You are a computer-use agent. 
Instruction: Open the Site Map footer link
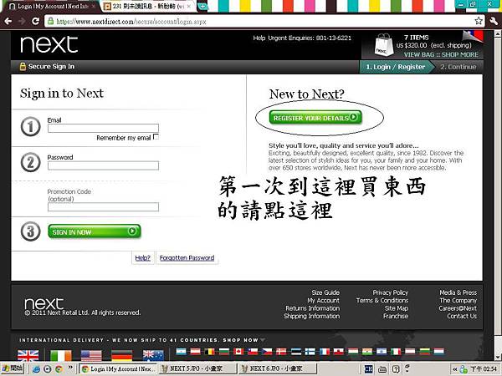click(397, 308)
